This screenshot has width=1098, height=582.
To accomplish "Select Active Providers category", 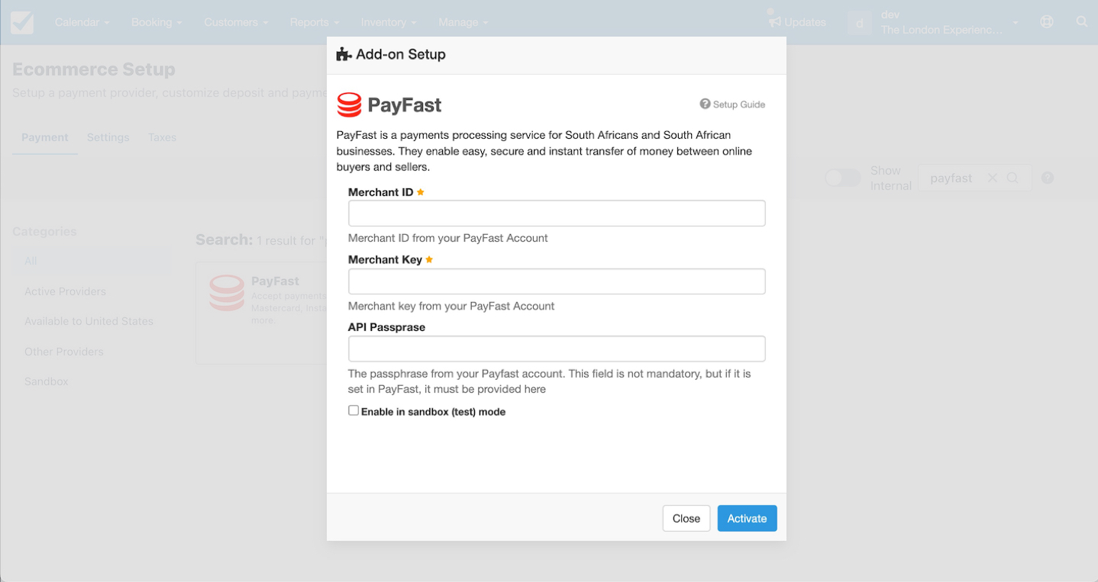I will pyautogui.click(x=65, y=291).
